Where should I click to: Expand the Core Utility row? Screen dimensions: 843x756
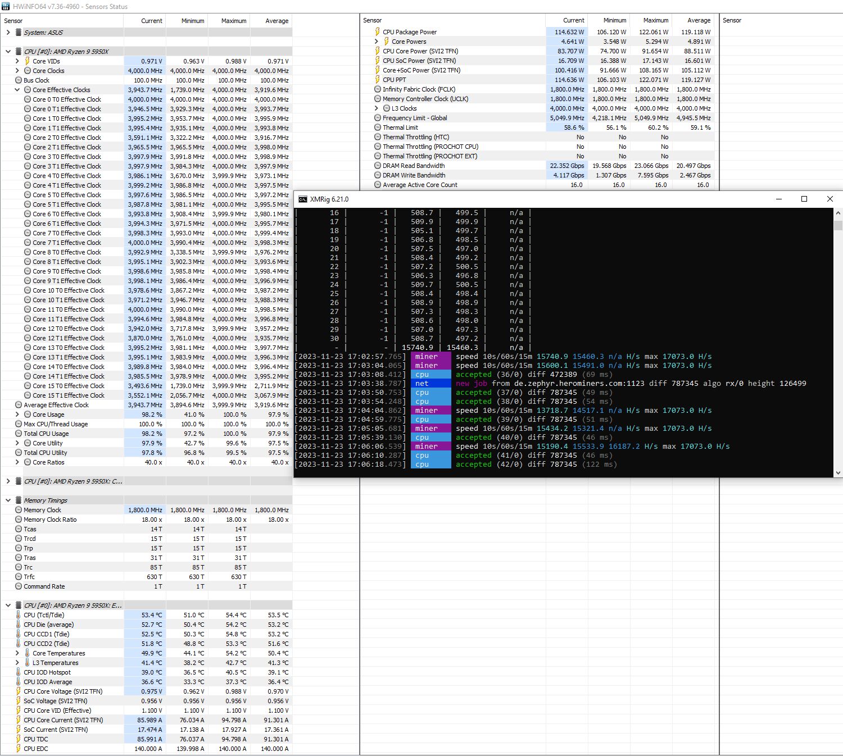coord(17,443)
